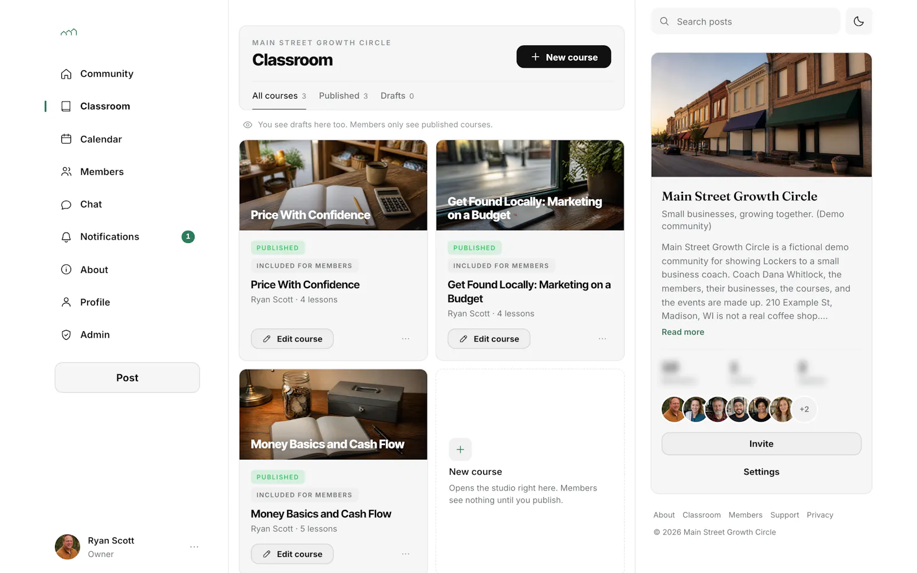Image resolution: width=917 pixels, height=573 pixels.
Task: Open the Price With Confidence cover image
Action: click(333, 185)
